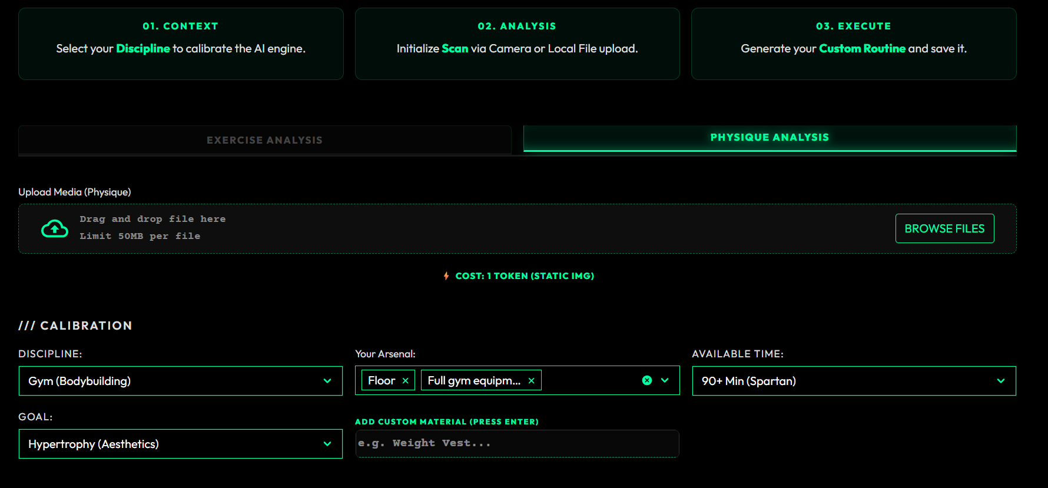Click the Drag and drop file here text
Viewport: 1048px width, 488px height.
(x=152, y=219)
